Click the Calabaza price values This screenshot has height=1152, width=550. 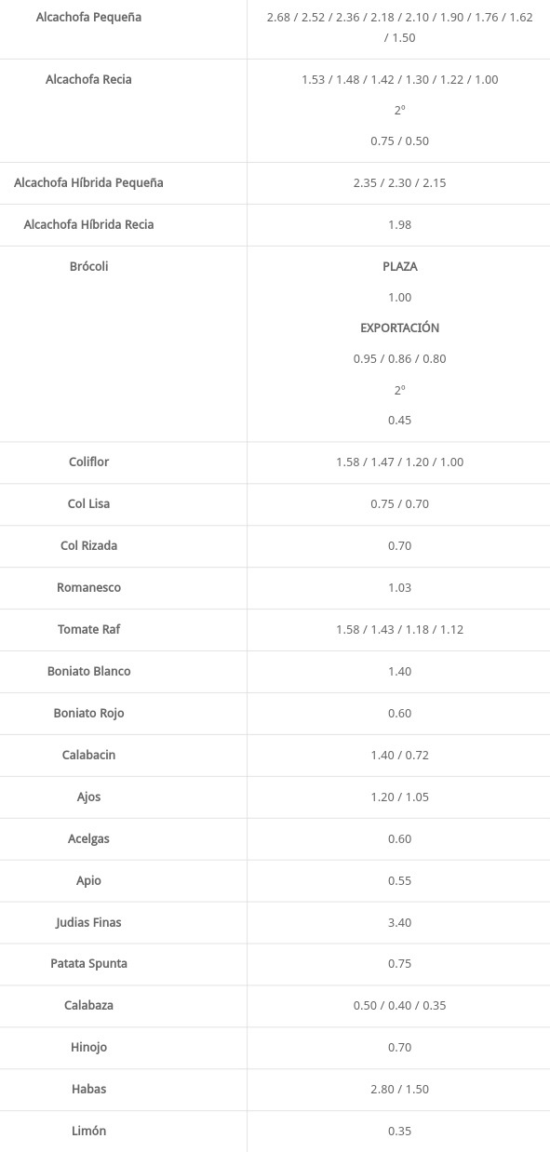[x=399, y=1006]
